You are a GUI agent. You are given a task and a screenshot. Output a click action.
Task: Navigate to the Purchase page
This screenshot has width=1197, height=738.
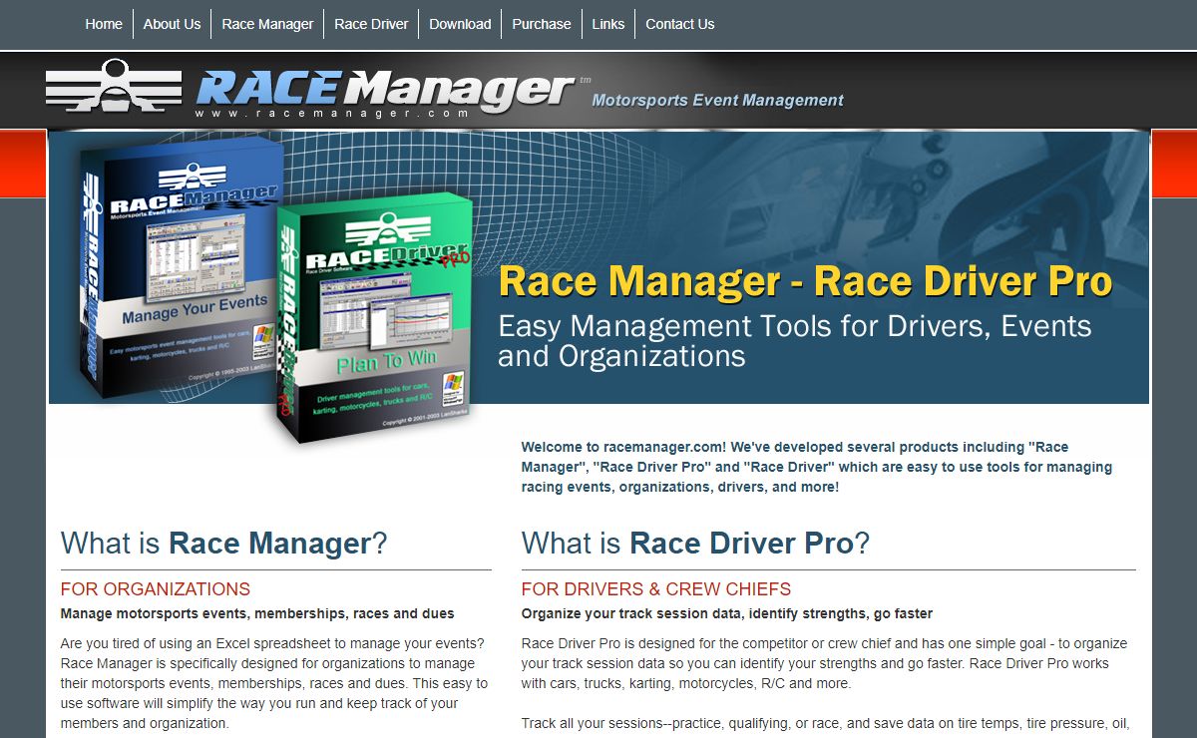point(542,24)
